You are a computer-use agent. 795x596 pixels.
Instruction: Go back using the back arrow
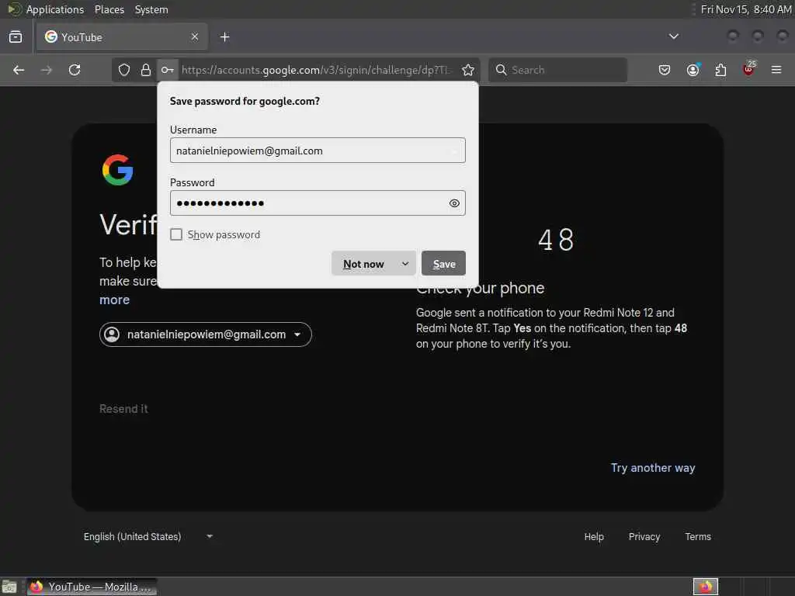click(19, 70)
